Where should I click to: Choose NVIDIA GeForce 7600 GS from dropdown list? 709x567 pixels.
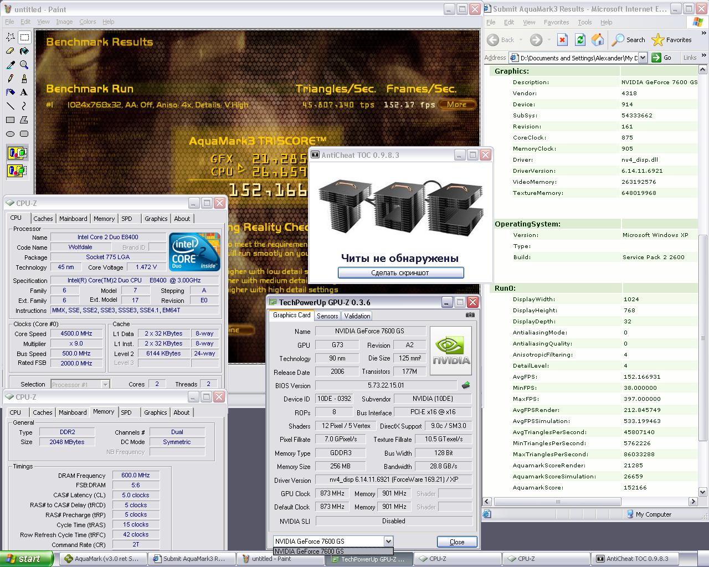coord(333,551)
